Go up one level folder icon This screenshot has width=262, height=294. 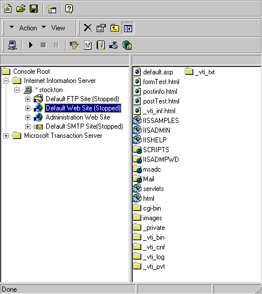(114, 28)
